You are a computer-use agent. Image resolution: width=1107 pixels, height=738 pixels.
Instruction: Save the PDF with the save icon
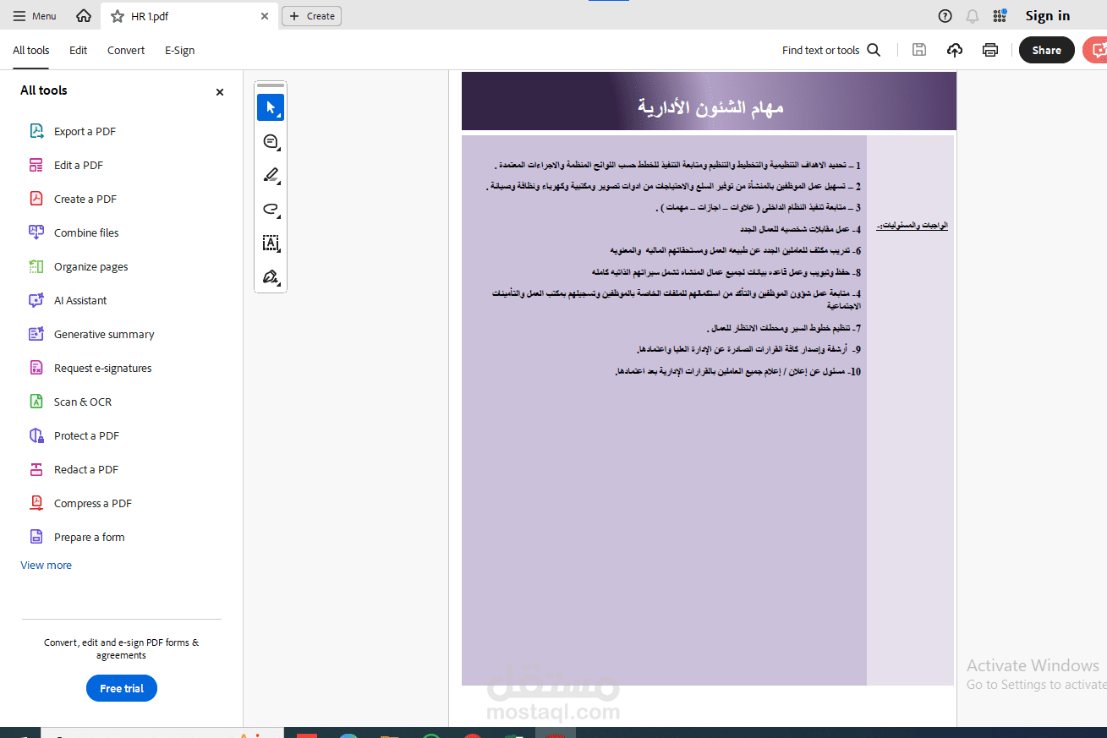point(918,50)
